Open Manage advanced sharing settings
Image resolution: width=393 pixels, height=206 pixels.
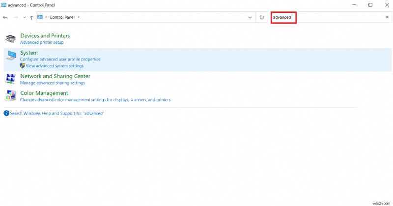(x=53, y=83)
